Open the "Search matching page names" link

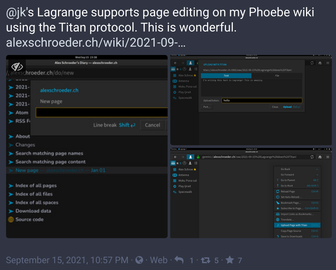tap(49, 154)
